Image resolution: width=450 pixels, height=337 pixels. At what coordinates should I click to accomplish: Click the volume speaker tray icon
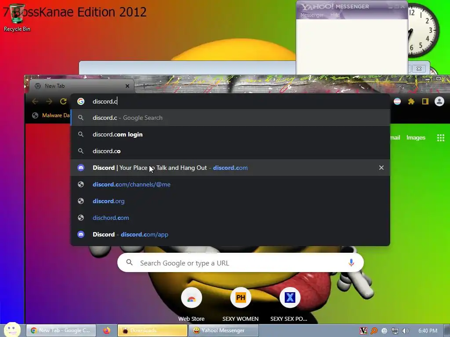tap(406, 331)
